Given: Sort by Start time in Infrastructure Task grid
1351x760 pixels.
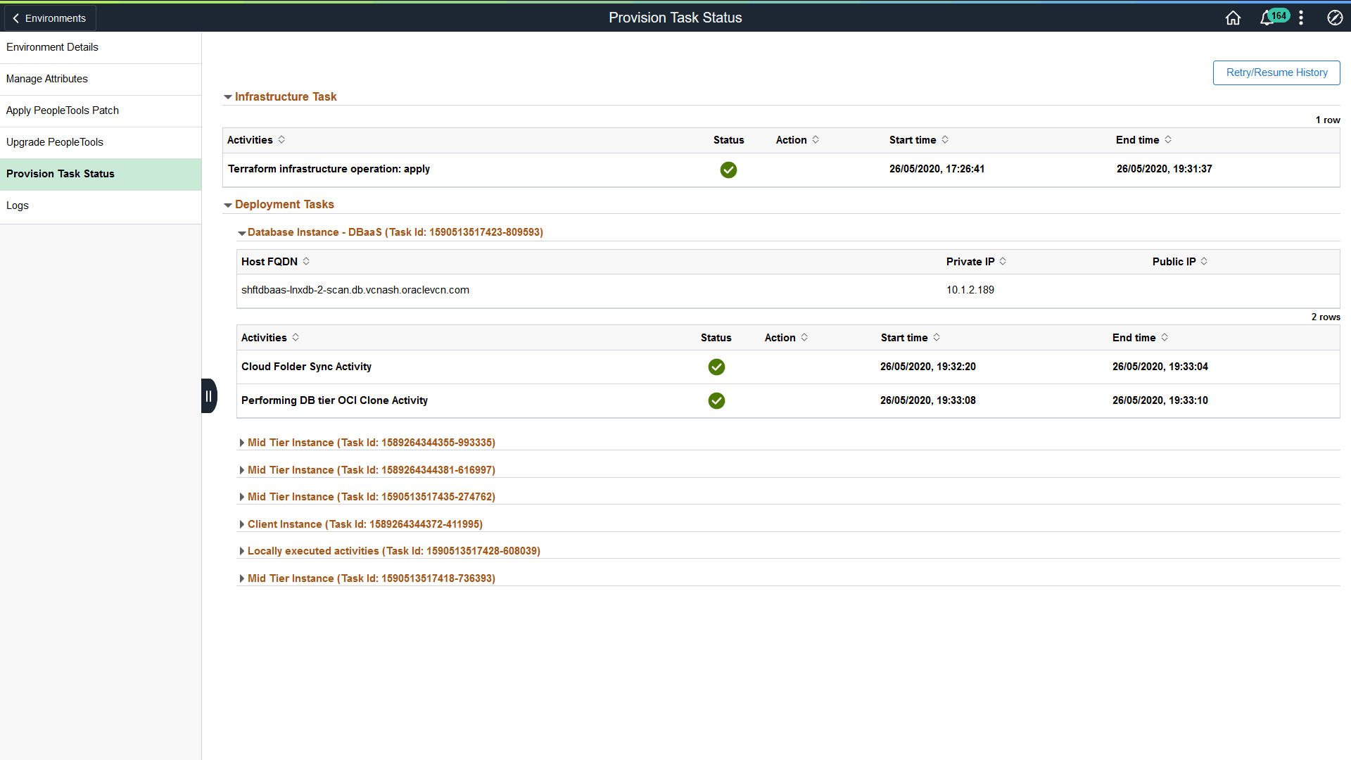Looking at the screenshot, I should tap(945, 139).
